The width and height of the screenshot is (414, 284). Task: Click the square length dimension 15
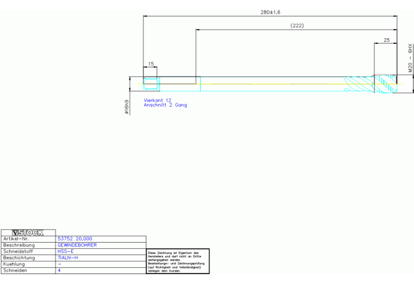(151, 64)
